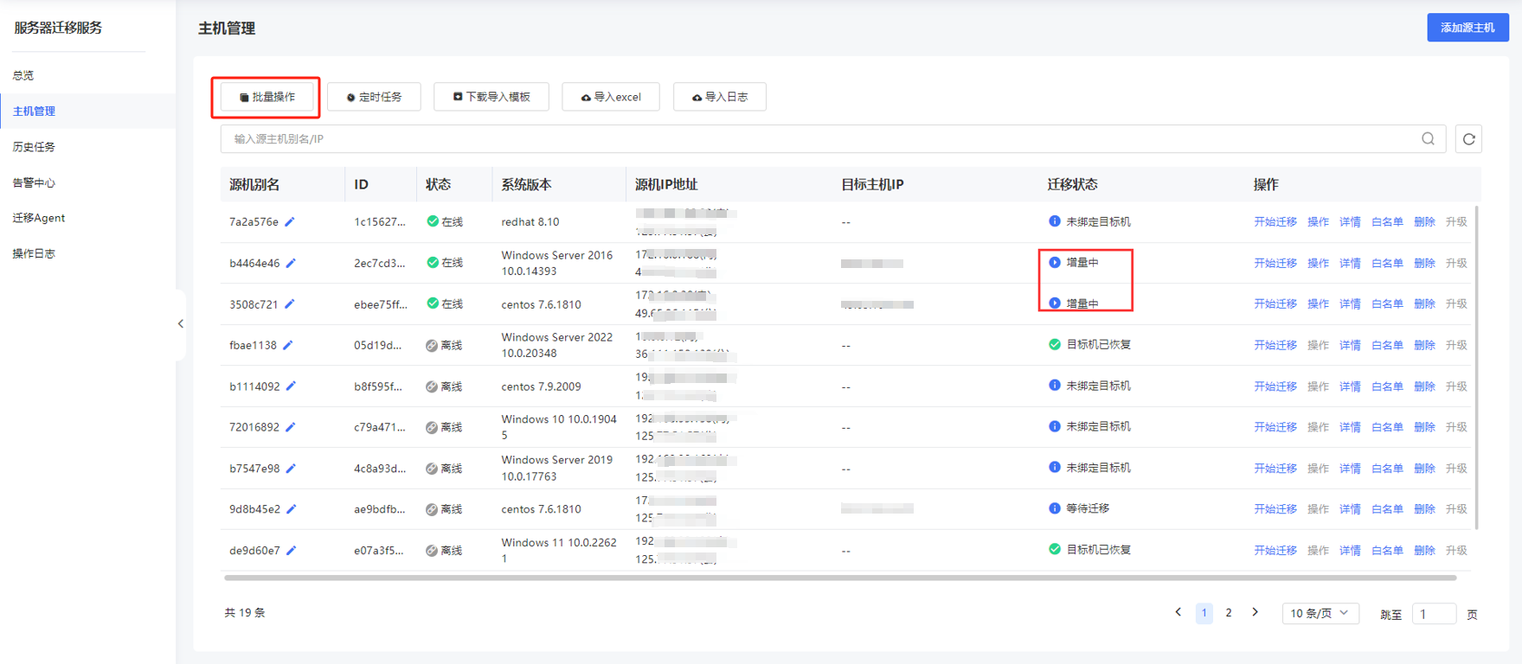The height and width of the screenshot is (664, 1522).
Task: Click 等待迁移 status text
Action: [x=1088, y=508]
